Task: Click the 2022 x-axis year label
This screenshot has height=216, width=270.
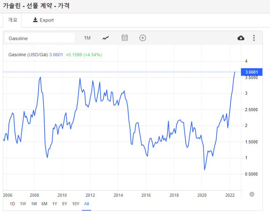Action: coord(230,195)
